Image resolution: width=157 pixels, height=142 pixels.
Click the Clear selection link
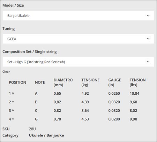[x=6, y=72]
